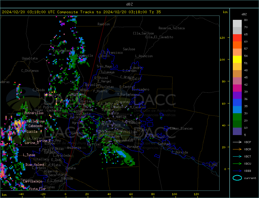Click the Uspallata map label

pos(30,58)
